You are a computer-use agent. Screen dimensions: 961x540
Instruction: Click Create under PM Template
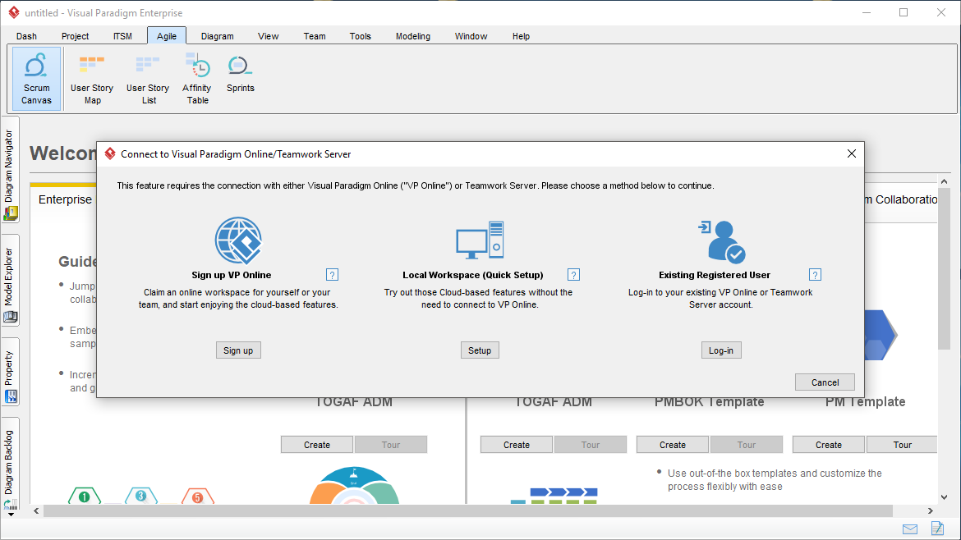(829, 445)
